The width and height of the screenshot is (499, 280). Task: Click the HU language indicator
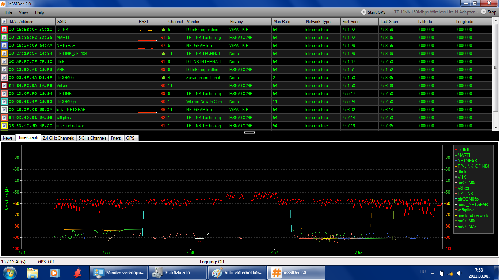[x=423, y=272]
